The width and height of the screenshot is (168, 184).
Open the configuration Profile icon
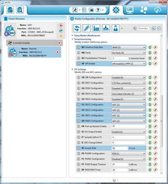(116, 28)
